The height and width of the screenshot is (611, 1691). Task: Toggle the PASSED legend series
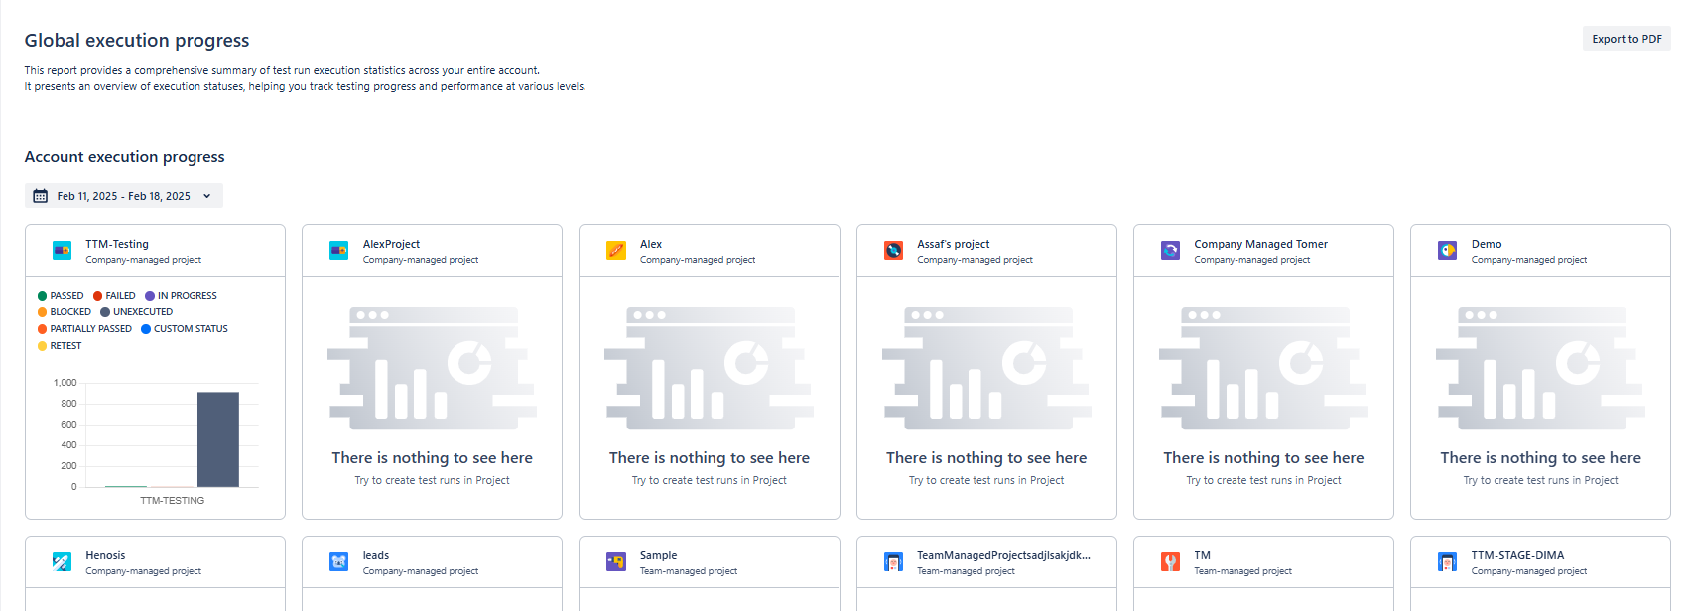click(x=61, y=296)
